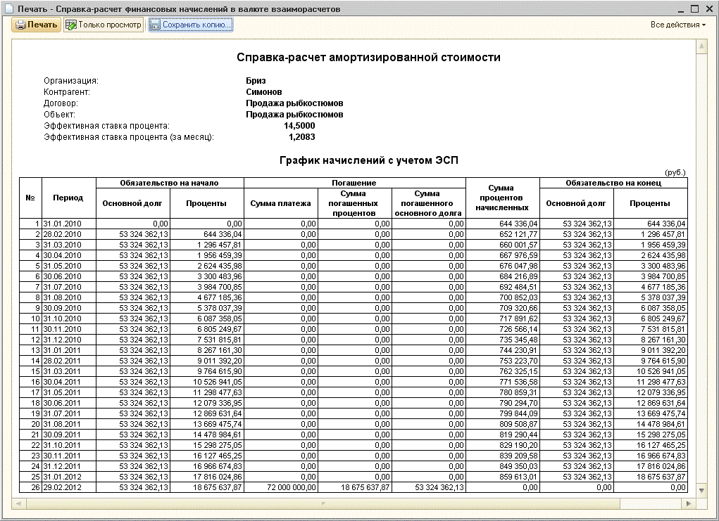Image resolution: width=719 pixels, height=521 pixels.
Task: Select the Основной долг header under Обязательство на начало
Action: [132, 204]
